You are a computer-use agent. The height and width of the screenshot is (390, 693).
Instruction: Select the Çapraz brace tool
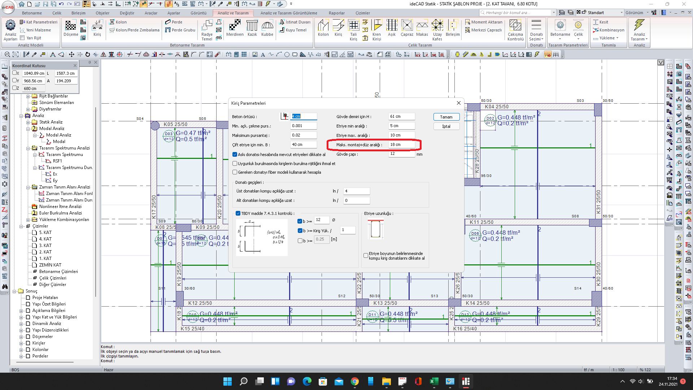[407, 28]
